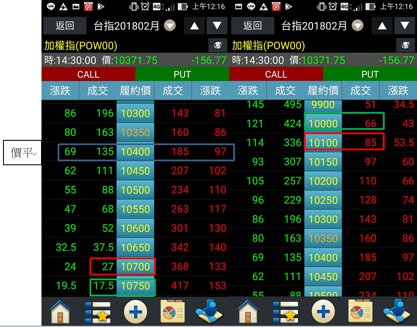Select strike price 10400 on left screen
Screen dimensions: 417x327
[135, 152]
